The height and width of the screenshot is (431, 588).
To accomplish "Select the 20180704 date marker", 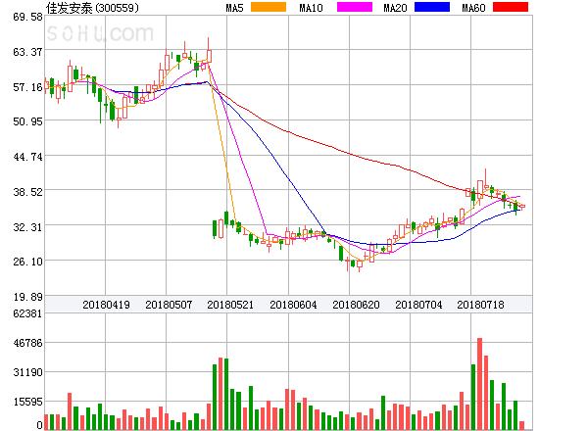I will point(418,305).
